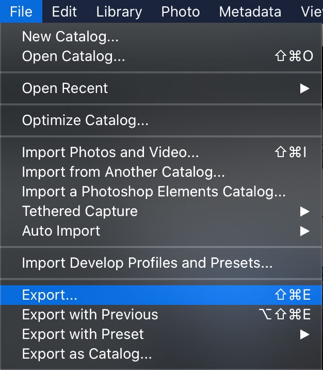323x370 pixels.
Task: Expand the Open Recent submenu
Action: point(161,88)
